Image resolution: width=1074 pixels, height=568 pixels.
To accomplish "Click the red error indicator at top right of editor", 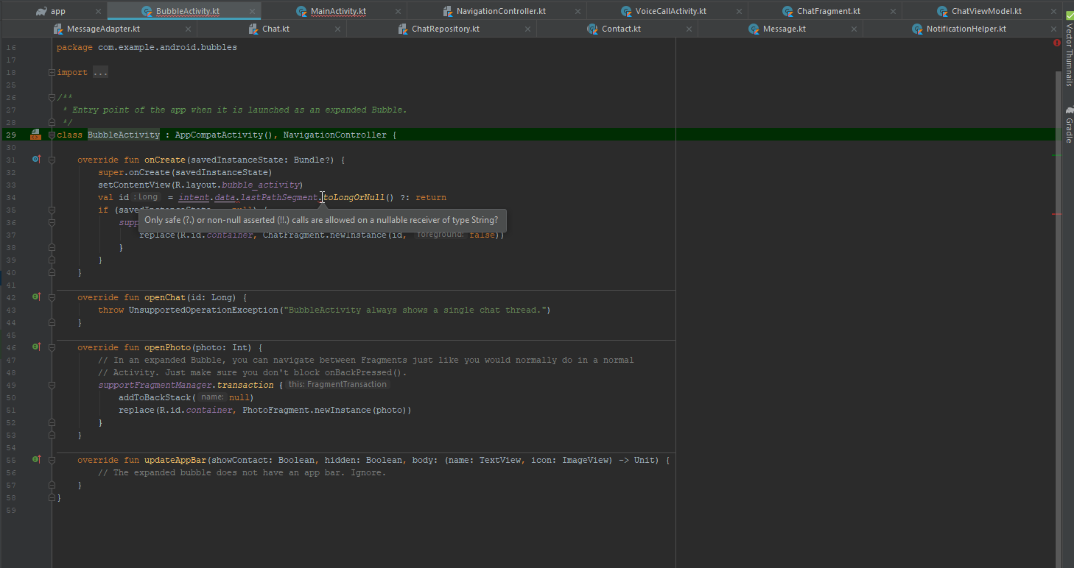I will point(1057,43).
